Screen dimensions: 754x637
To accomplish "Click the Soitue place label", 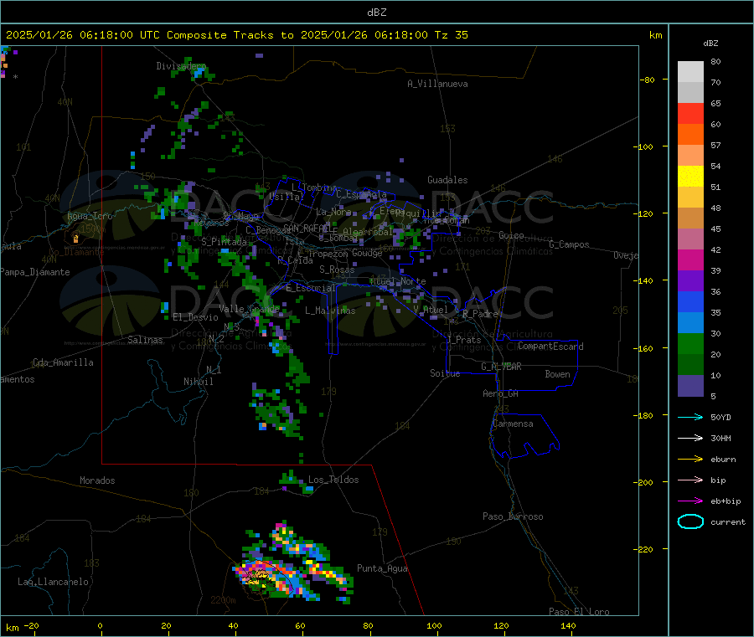I will [x=445, y=373].
